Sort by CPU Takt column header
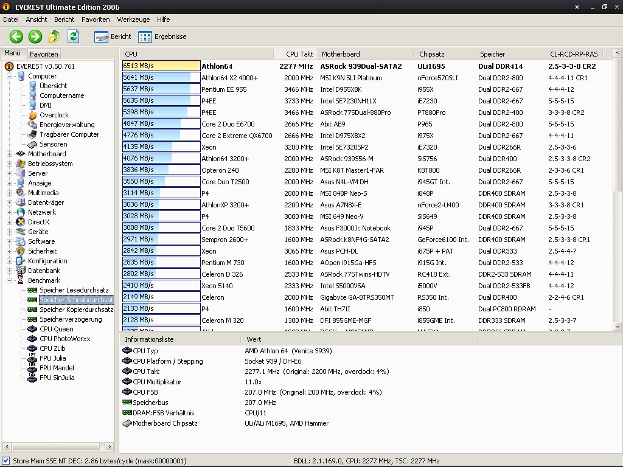This screenshot has height=467, width=623. click(x=296, y=54)
